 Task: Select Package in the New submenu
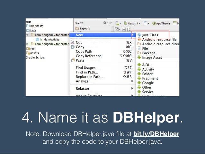click(149, 53)
